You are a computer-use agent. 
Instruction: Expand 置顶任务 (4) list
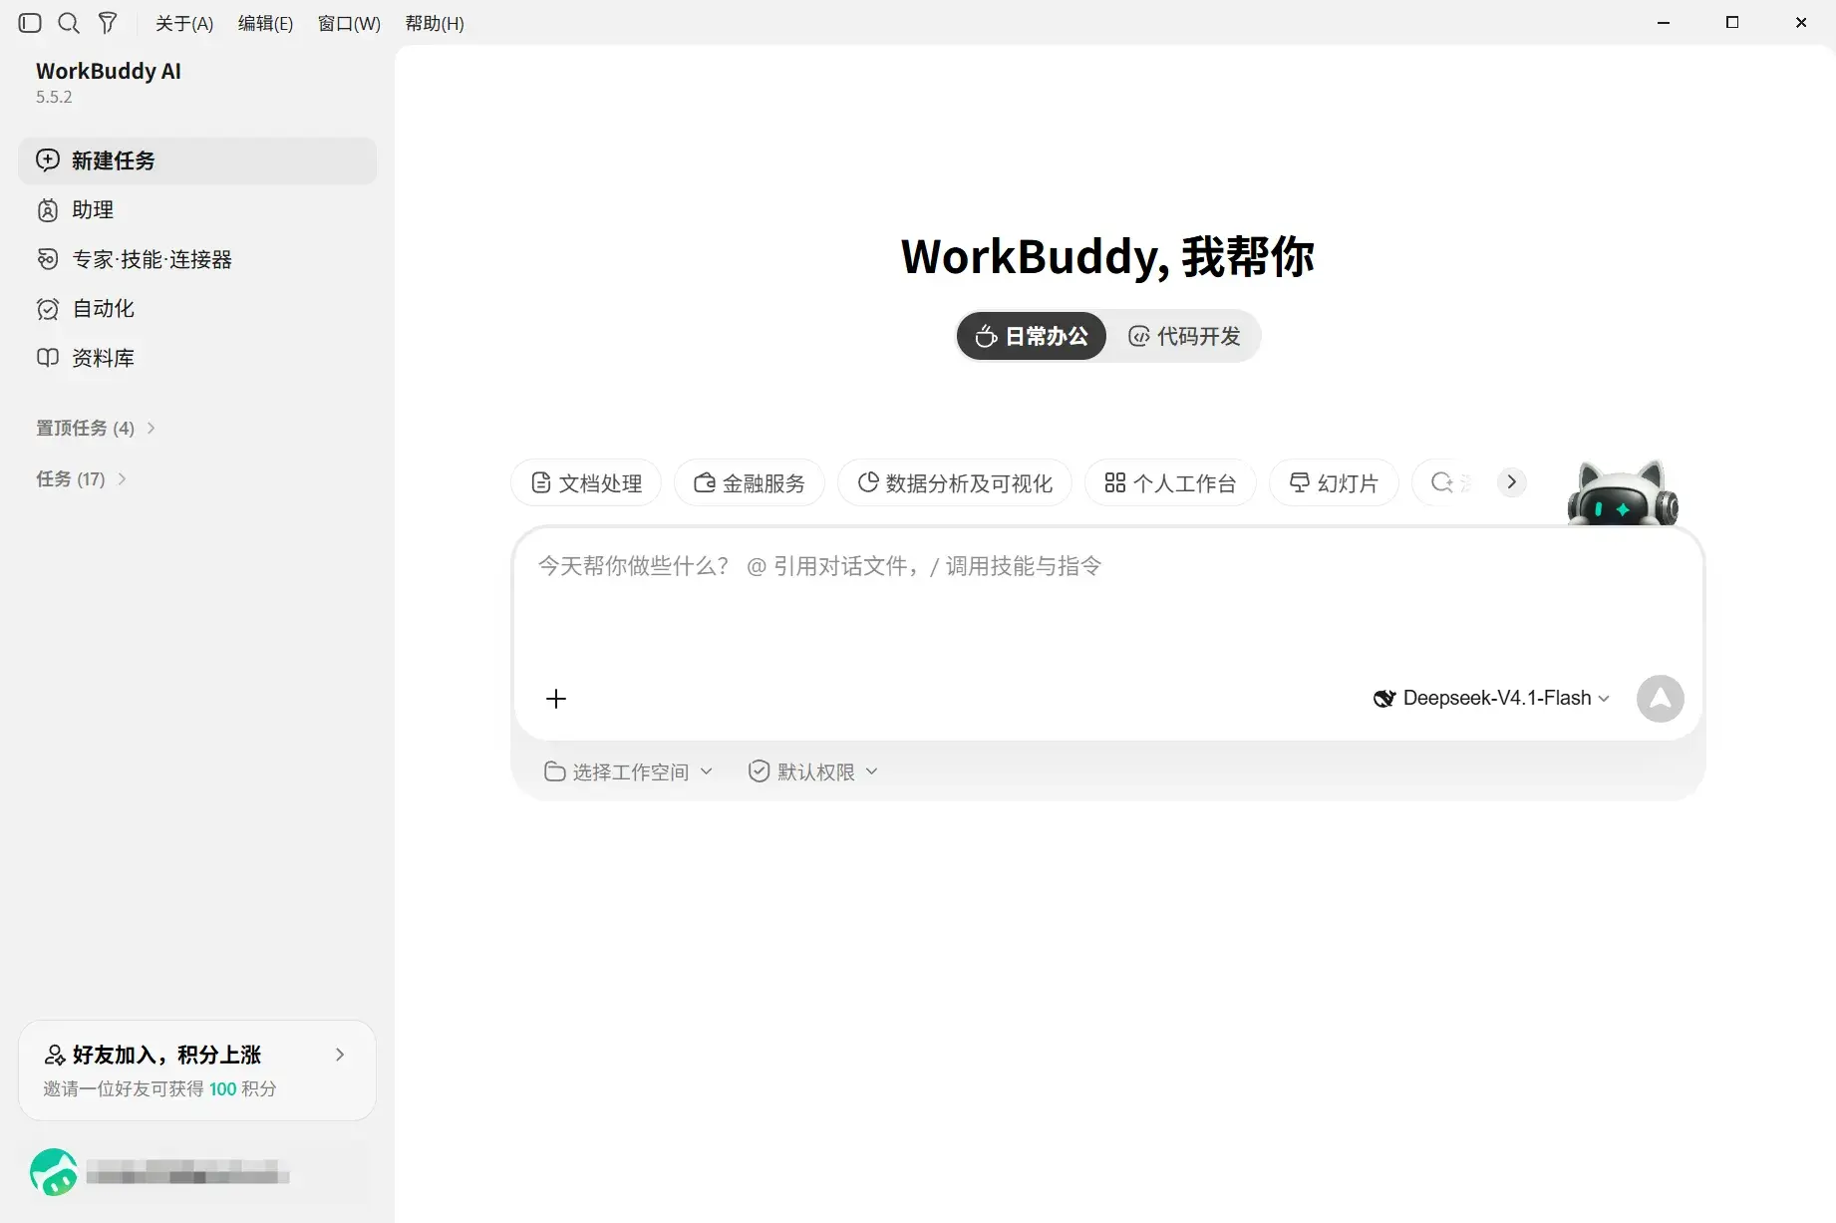[x=96, y=428]
